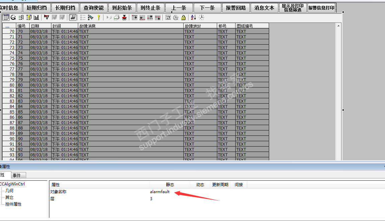Viewport: 385px width, 221px height.
Task: Click the yellow padlock lock/unlock icon
Action: tap(183, 17)
